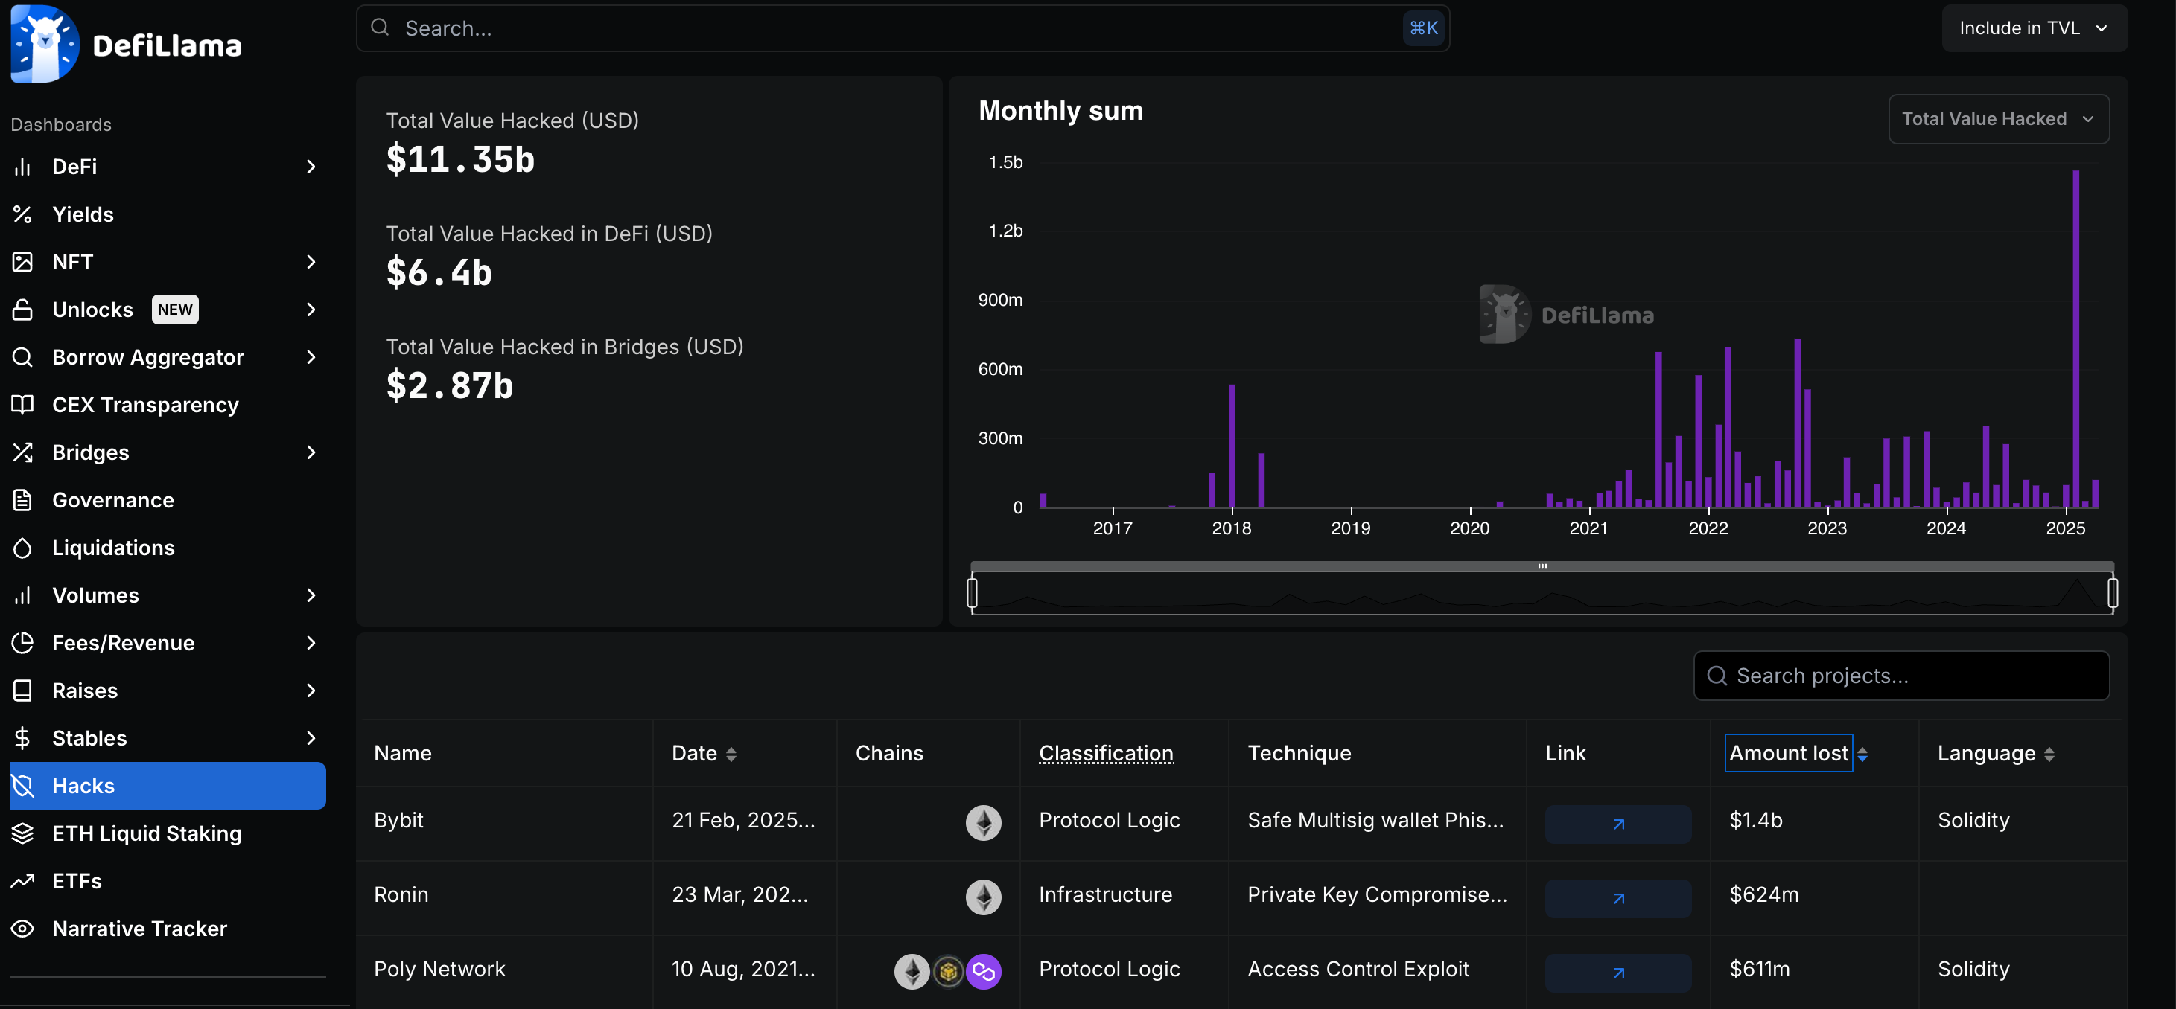Screen dimensions: 2176x1009
Task: Expand the NFT submenu chevron
Action: tap(311, 262)
